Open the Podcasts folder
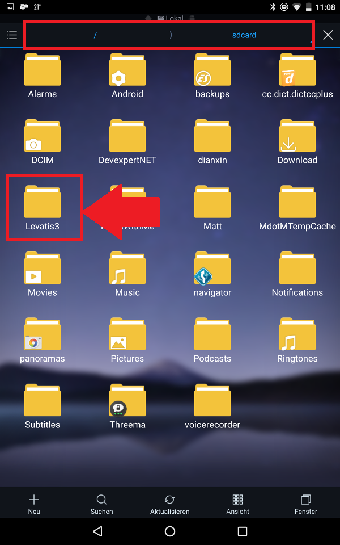 pos(212,340)
